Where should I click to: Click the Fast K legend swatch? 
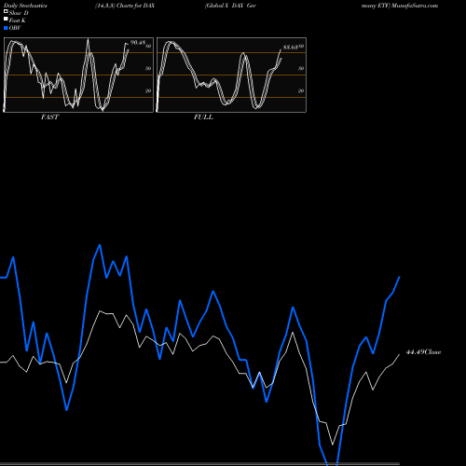click(x=6, y=20)
